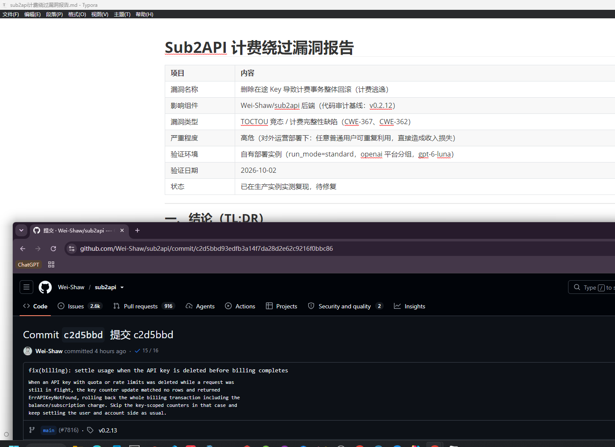The width and height of the screenshot is (615, 447).
Task: Open the Agents tab
Action: (x=200, y=306)
